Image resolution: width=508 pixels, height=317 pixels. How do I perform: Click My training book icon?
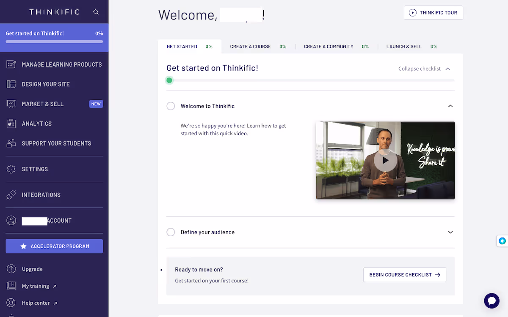[11, 286]
